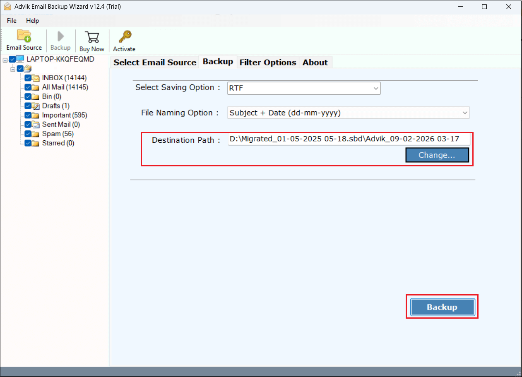Open the File menu
The image size is (522, 377).
[x=12, y=21]
